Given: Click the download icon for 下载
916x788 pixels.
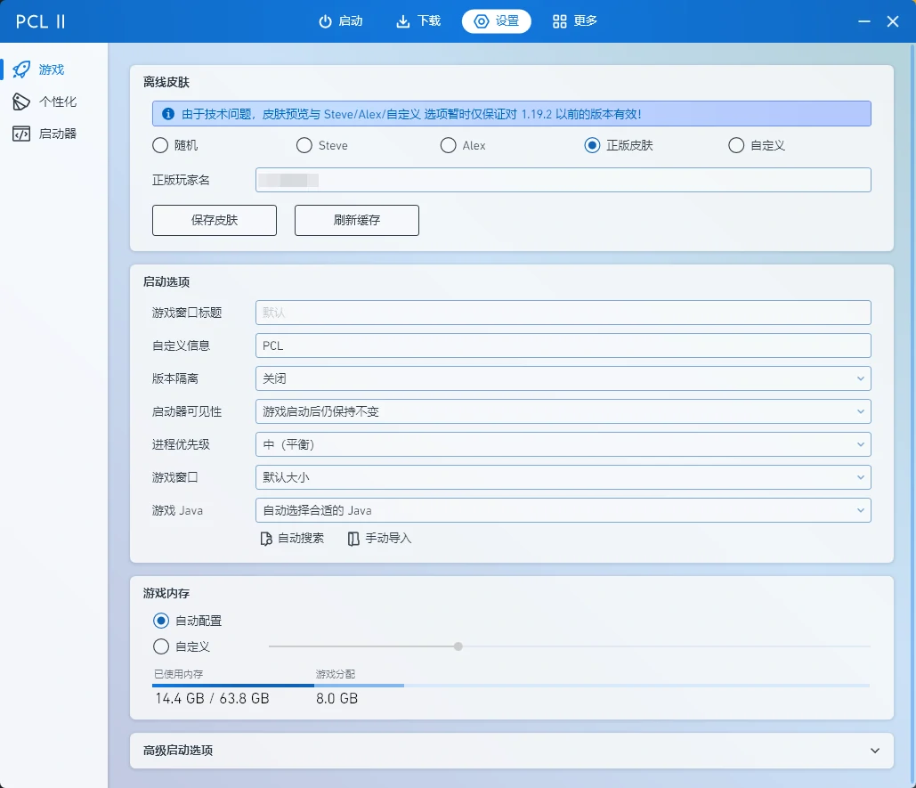Looking at the screenshot, I should pos(403,21).
